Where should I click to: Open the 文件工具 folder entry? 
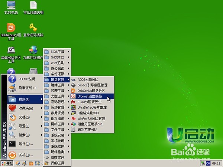click(x=57, y=130)
